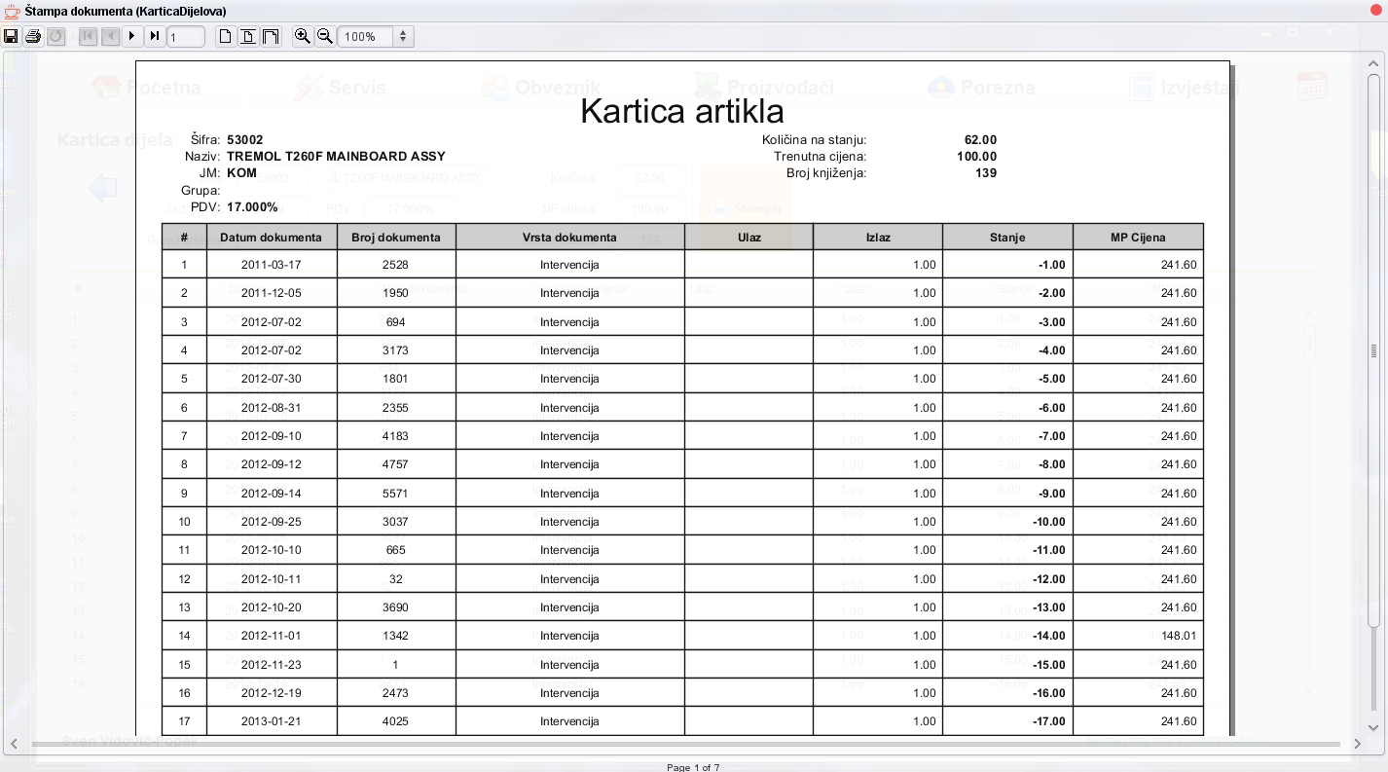The width and height of the screenshot is (1388, 772).
Task: Click the MP price '148.01'
Action: tap(1179, 636)
